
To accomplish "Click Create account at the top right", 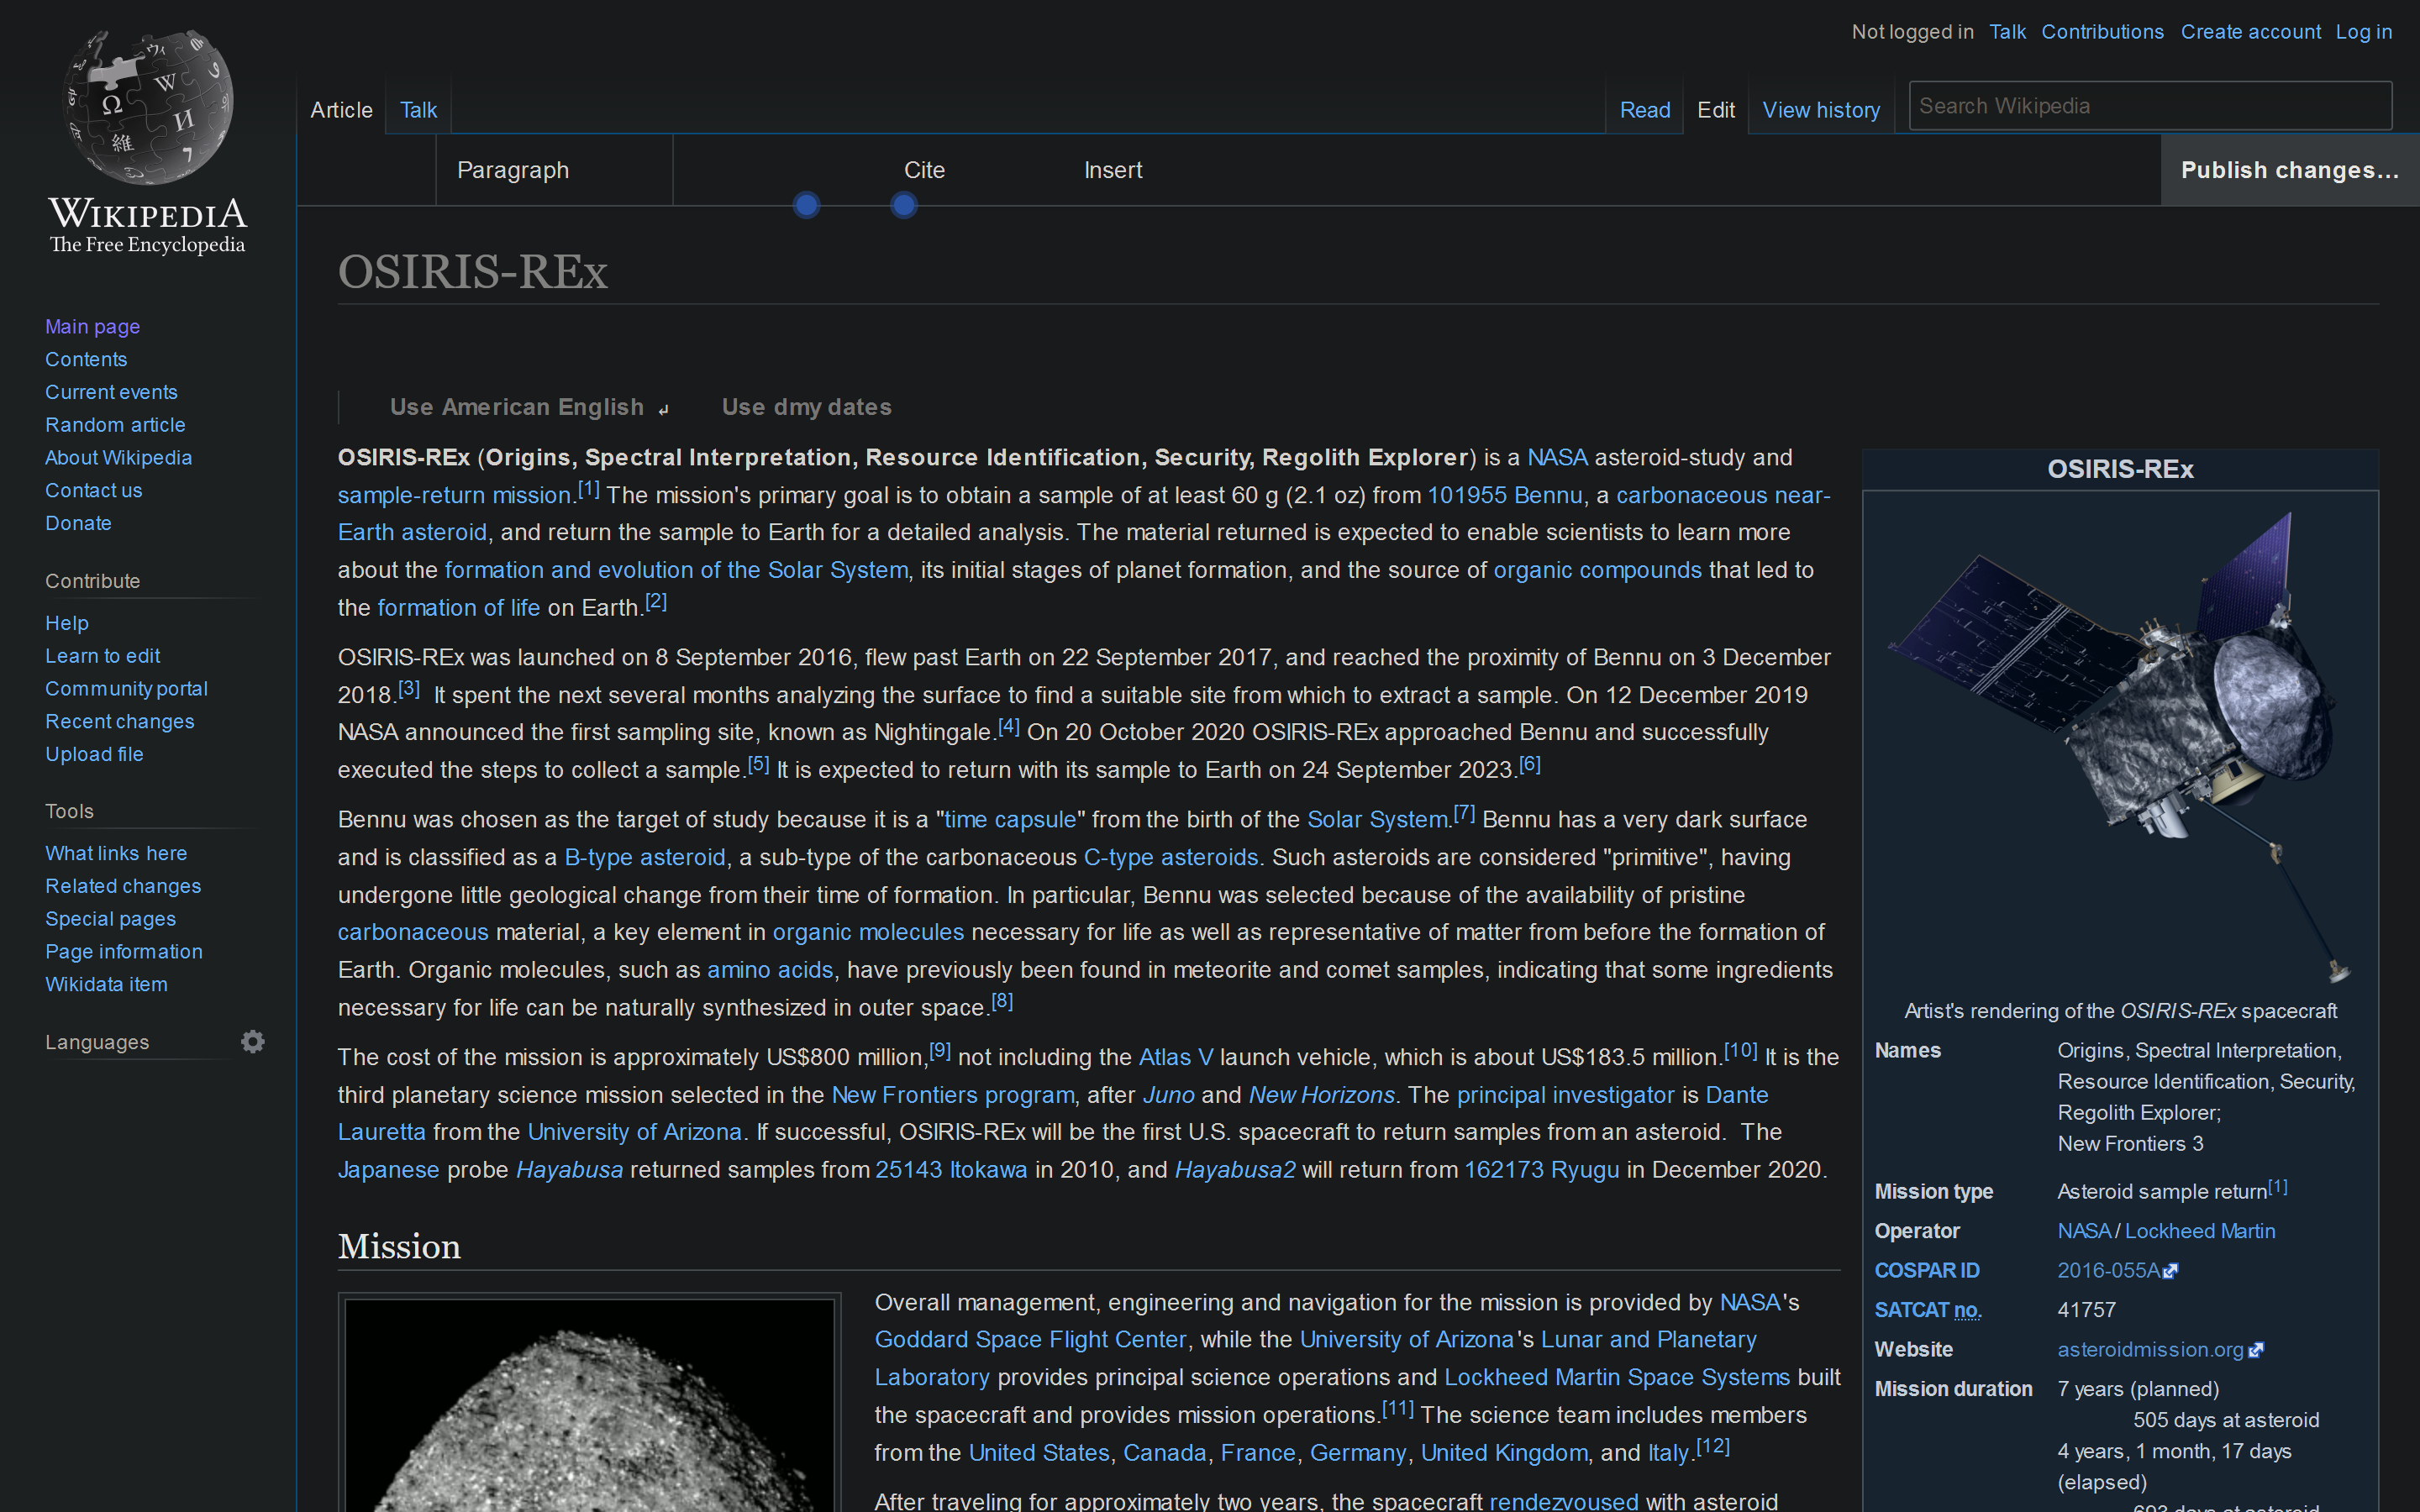I will (x=2251, y=31).
